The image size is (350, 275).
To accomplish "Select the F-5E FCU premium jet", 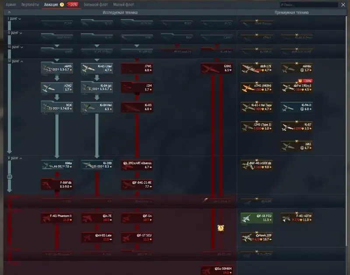I will (256, 218).
